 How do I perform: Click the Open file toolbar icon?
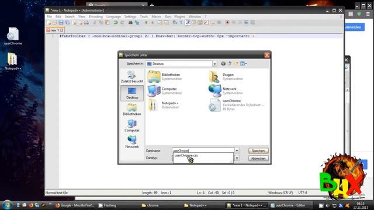[x=55, y=23]
